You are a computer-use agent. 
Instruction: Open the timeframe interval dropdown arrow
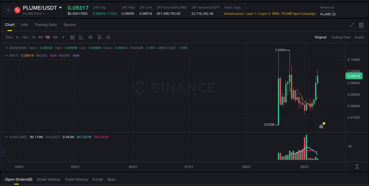63,37
